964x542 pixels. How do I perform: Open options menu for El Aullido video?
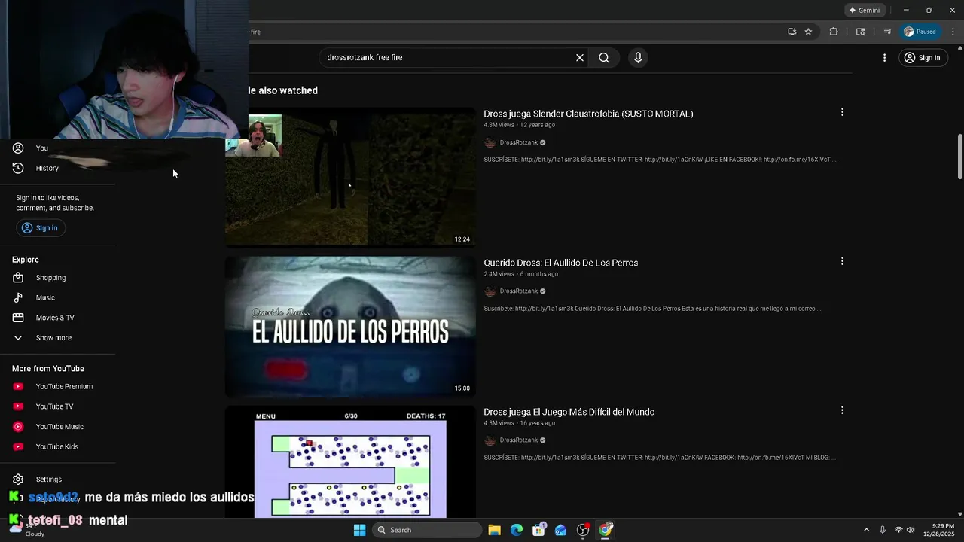(842, 261)
